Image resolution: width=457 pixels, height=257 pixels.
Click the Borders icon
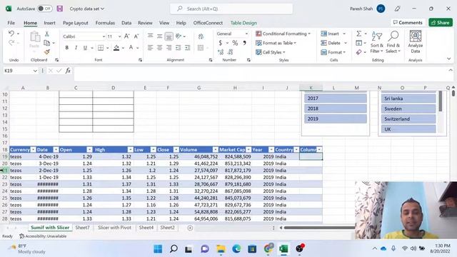(x=101, y=48)
